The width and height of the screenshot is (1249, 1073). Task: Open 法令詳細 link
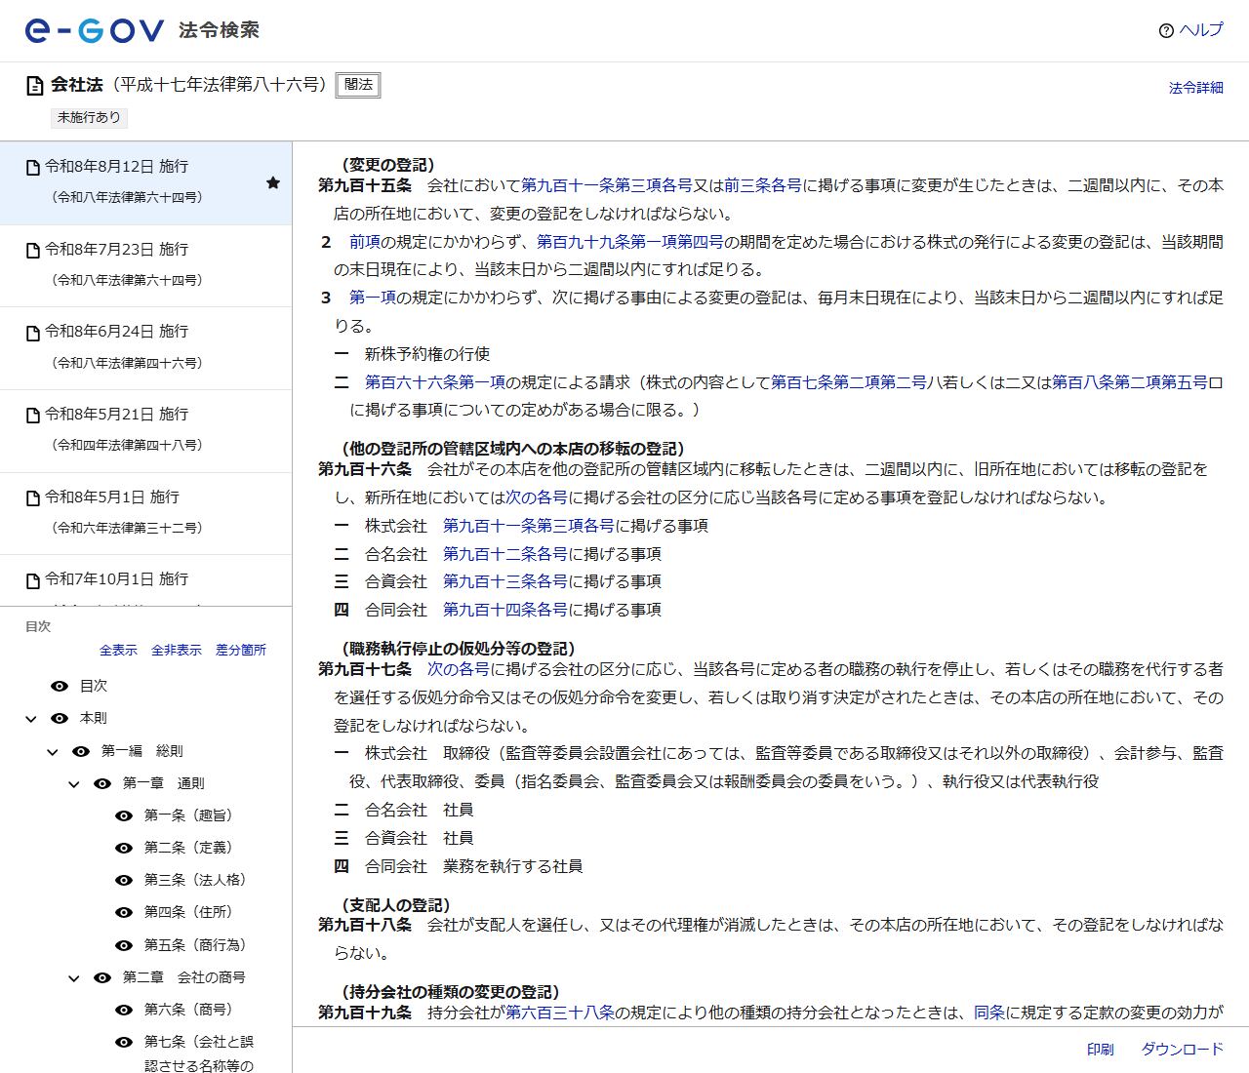click(x=1196, y=88)
